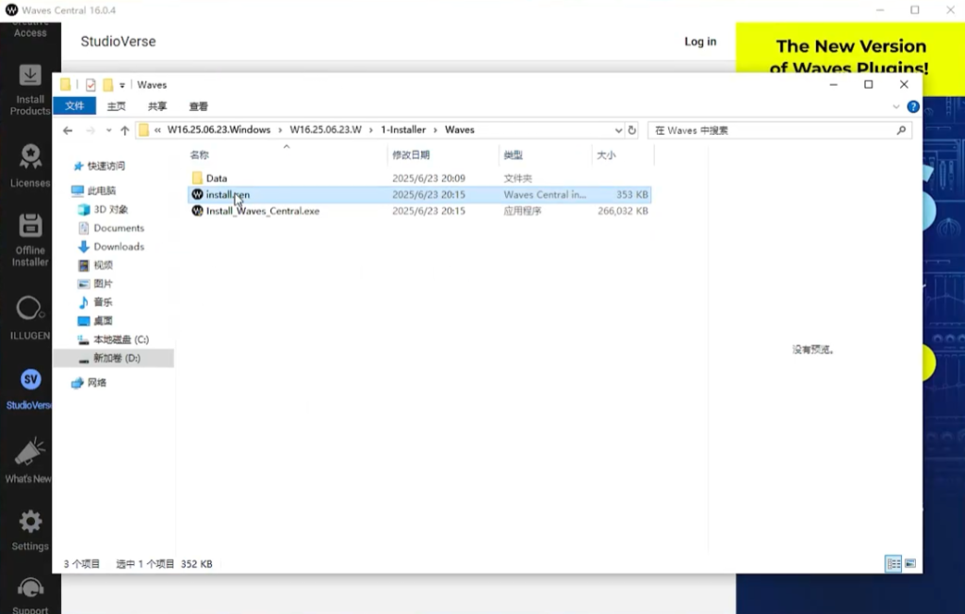The width and height of the screenshot is (965, 614).
Task: Open 新加卷 (D:) in navigation pane
Action: pyautogui.click(x=116, y=358)
